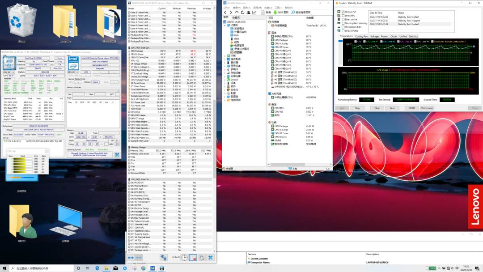Open the Statistics tab in stability test
Viewport: 483px width, 272px height.
tap(413, 36)
